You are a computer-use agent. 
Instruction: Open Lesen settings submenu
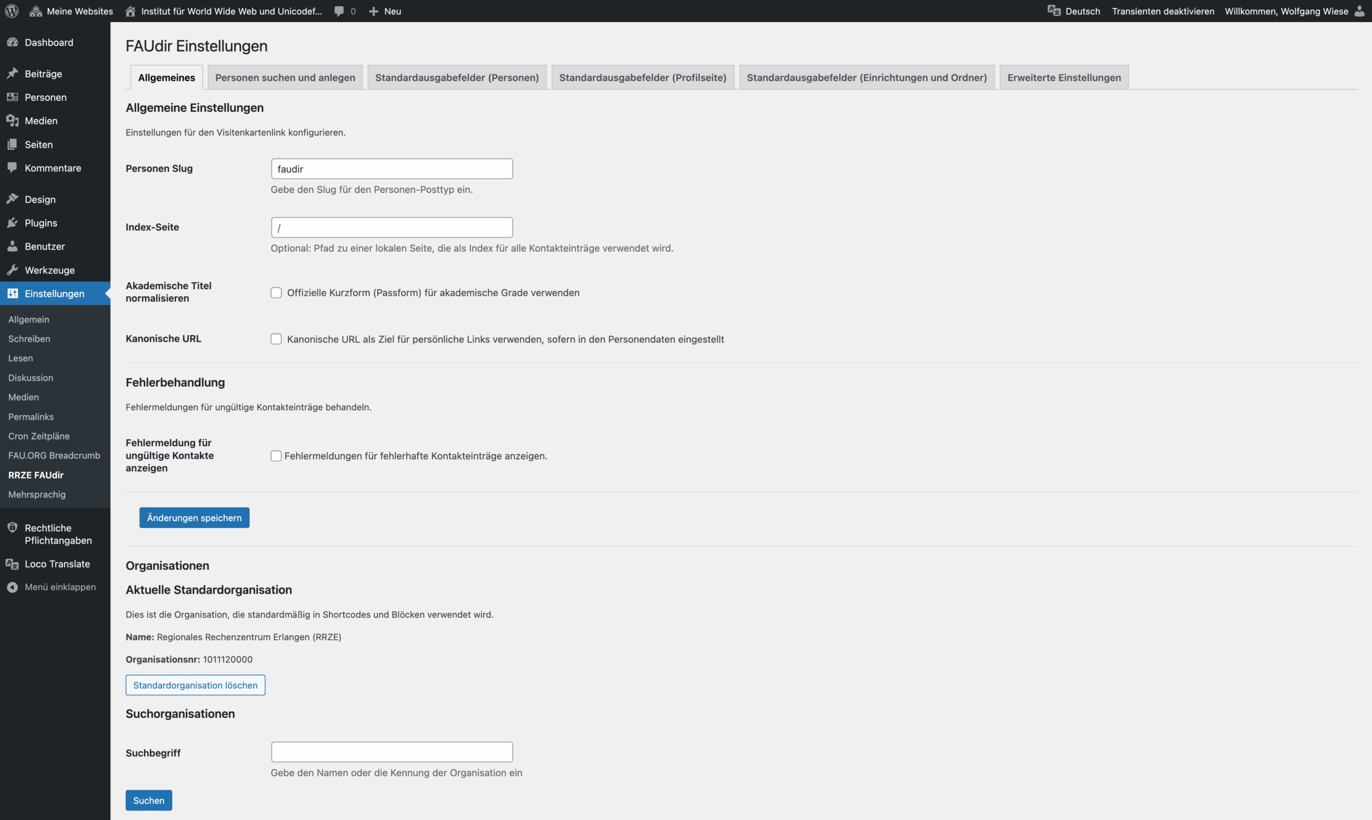coord(20,358)
